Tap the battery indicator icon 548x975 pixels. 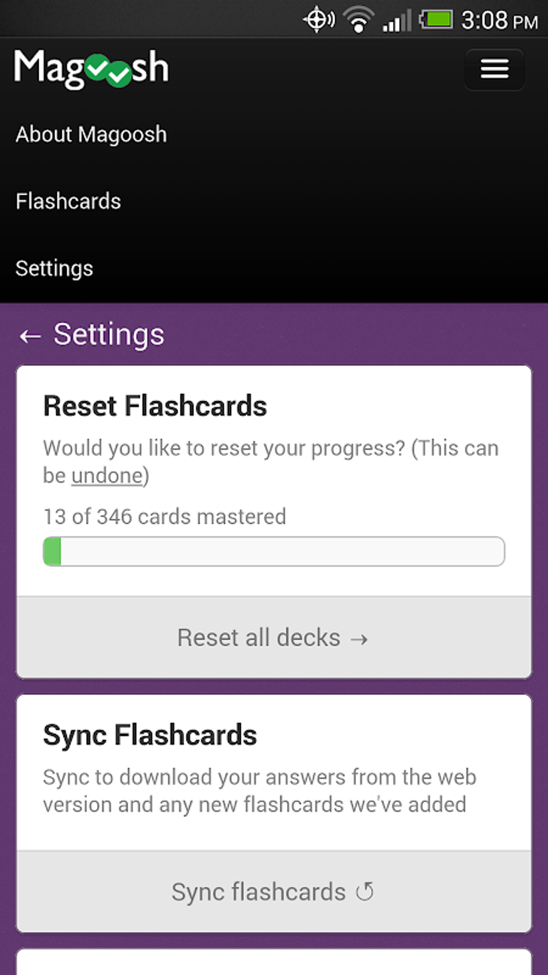point(436,20)
